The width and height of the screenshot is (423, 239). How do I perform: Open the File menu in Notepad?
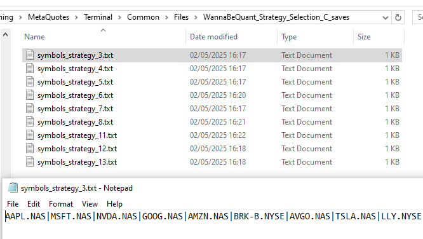coord(13,204)
